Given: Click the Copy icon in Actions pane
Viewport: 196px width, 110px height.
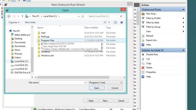Looking at the screenshot, I should (143, 63).
